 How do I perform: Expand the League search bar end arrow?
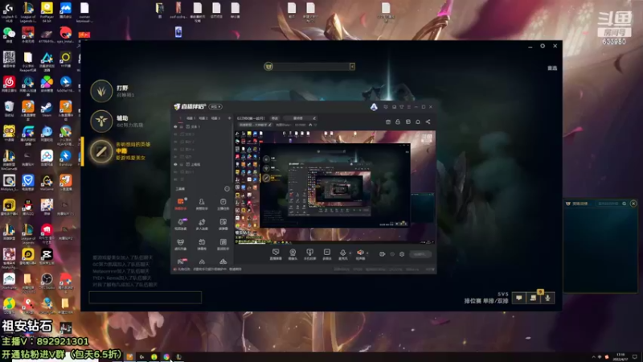[x=352, y=67]
